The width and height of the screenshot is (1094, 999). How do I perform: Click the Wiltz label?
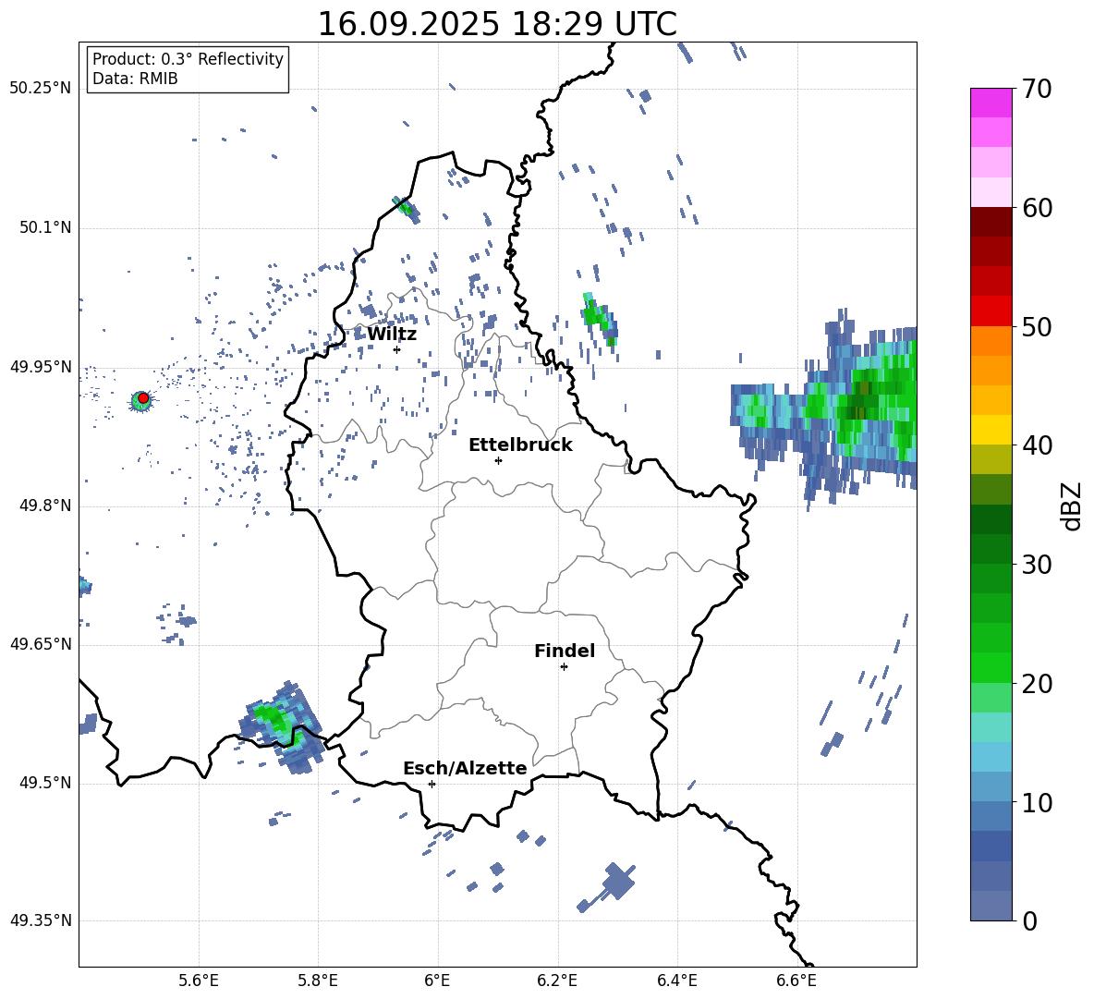pyautogui.click(x=392, y=335)
